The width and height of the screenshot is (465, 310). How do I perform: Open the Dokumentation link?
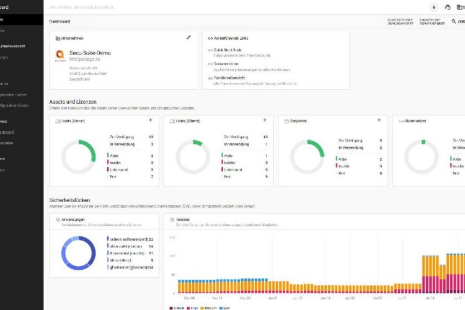tap(226, 64)
